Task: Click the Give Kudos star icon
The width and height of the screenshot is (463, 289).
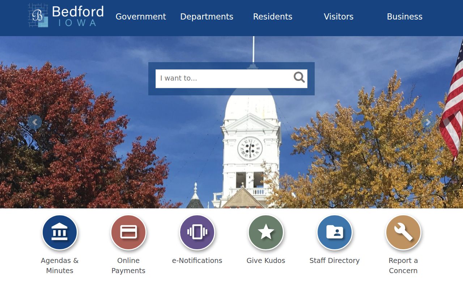Action: (266, 233)
